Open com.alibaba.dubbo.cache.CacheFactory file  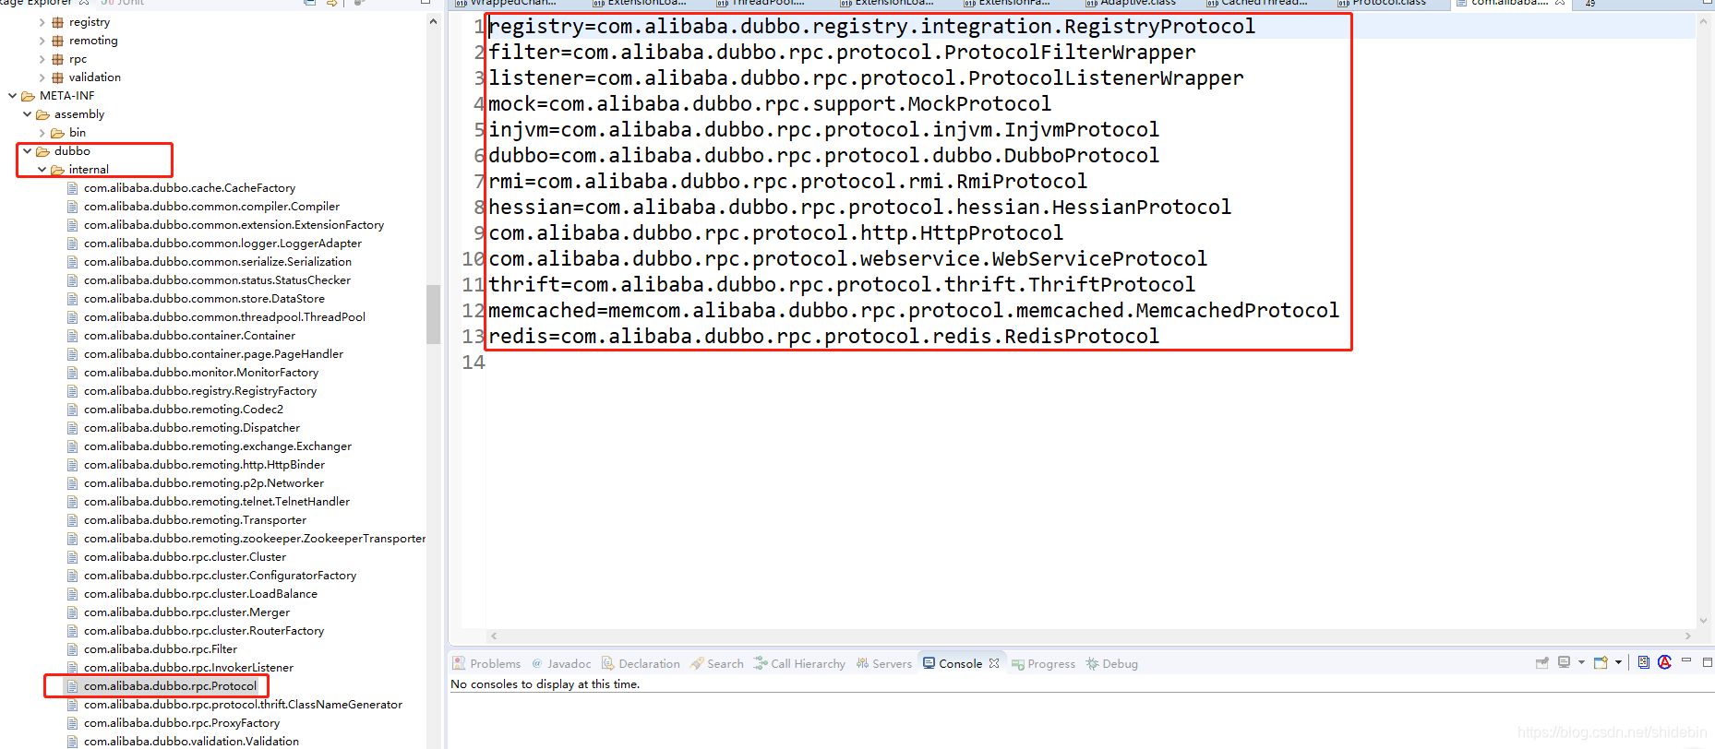pos(189,188)
